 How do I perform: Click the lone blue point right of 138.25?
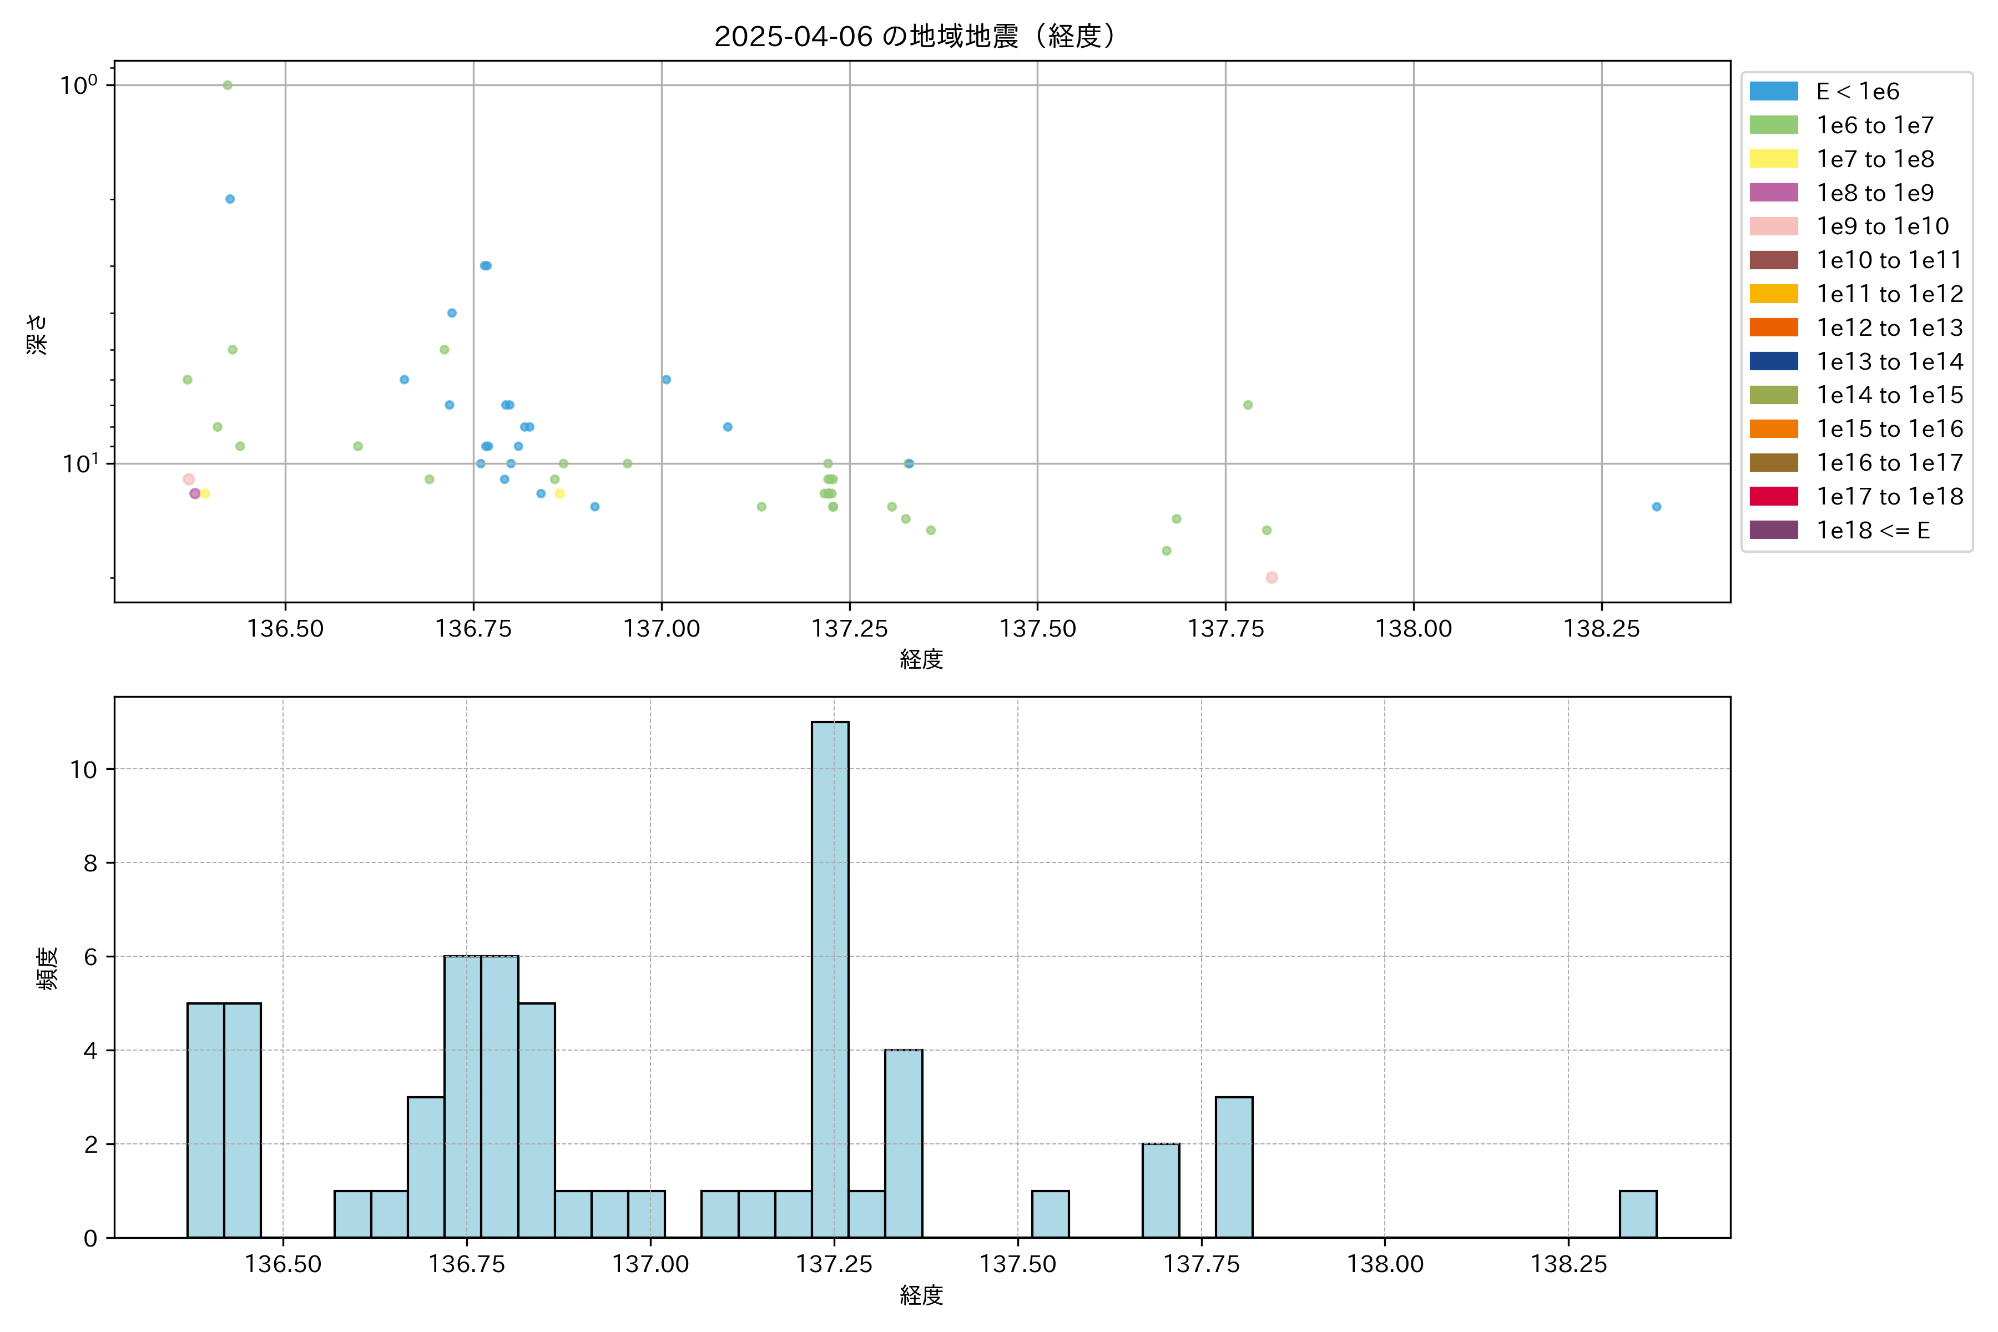[x=1657, y=507]
